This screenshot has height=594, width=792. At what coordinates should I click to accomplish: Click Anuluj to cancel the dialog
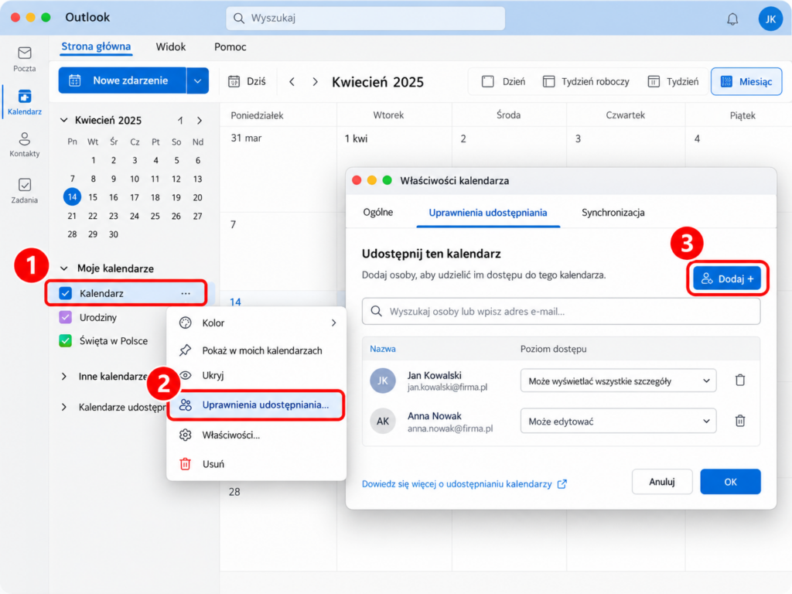[x=662, y=482]
